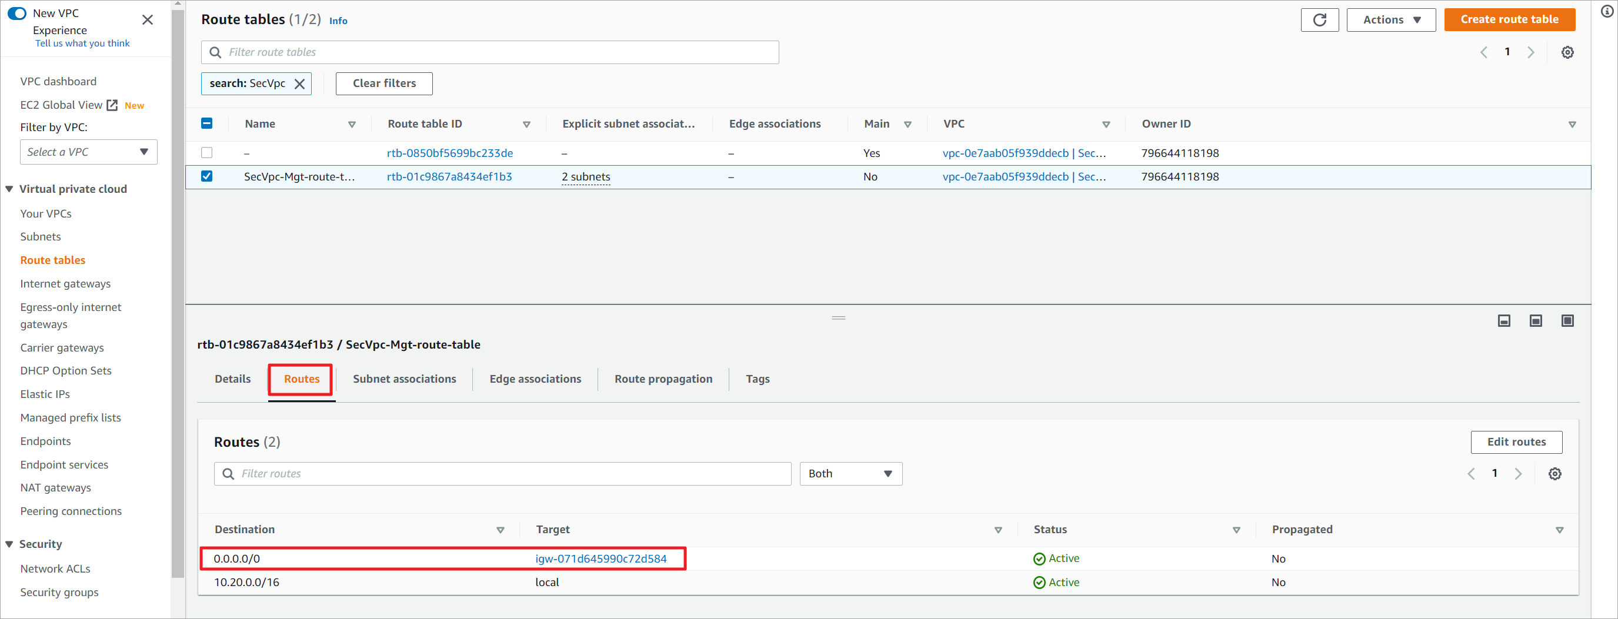Open routes preferences gear icon
This screenshot has height=619, width=1618.
pos(1555,474)
